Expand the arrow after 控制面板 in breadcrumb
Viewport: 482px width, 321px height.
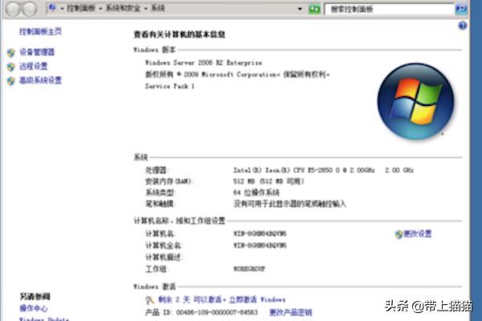point(102,8)
